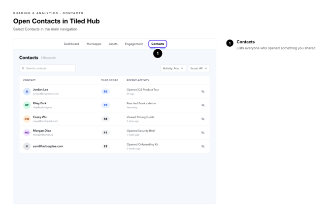The image size is (330, 212).
Task: Select the Engagement tab
Action: (x=133, y=44)
